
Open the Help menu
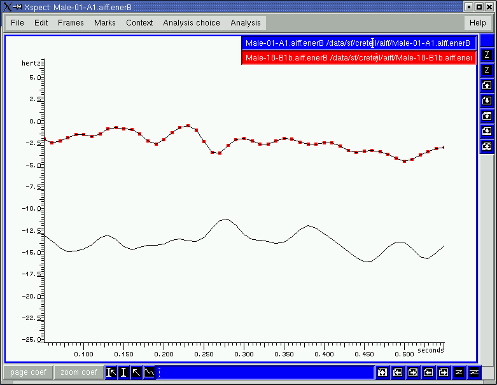(478, 23)
